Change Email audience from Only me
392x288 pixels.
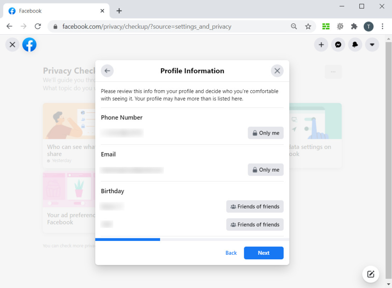(266, 170)
